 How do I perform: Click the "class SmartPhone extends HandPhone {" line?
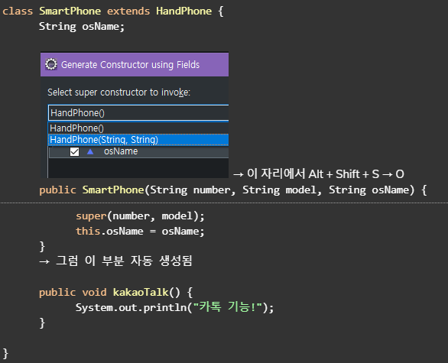tap(113, 11)
